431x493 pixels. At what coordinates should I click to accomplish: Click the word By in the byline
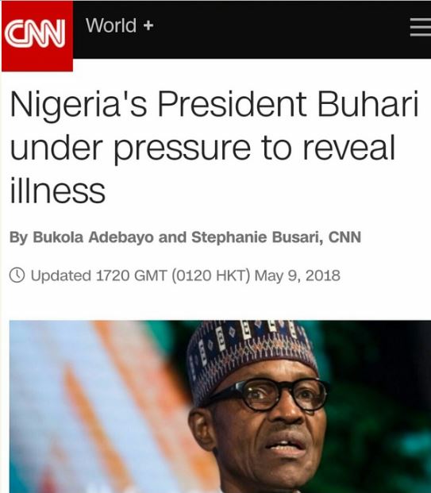18,237
